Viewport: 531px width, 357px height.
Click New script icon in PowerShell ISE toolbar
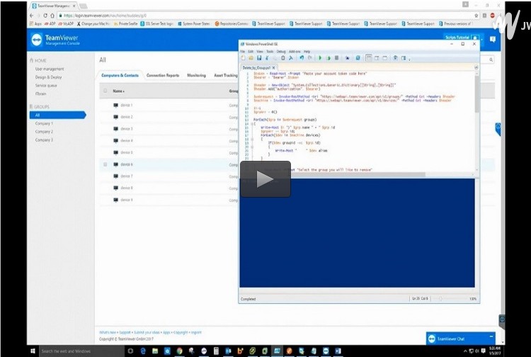pos(243,58)
